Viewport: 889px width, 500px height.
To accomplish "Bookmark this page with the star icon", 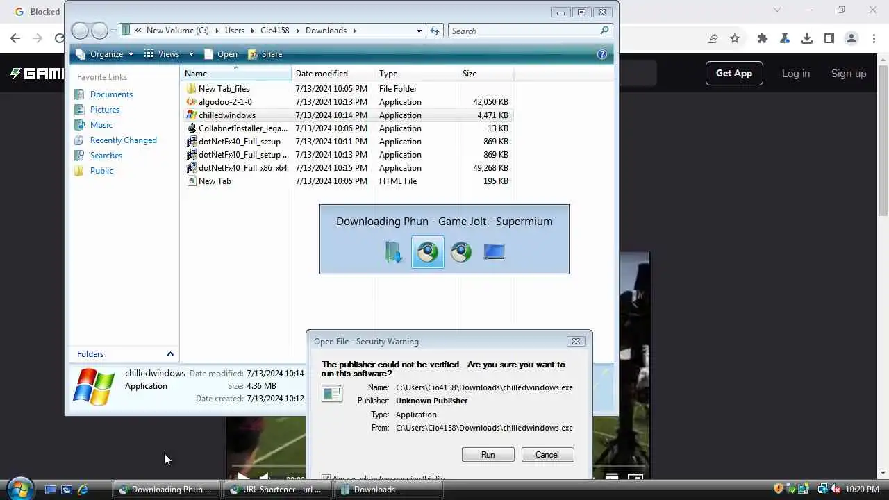I will tap(735, 39).
